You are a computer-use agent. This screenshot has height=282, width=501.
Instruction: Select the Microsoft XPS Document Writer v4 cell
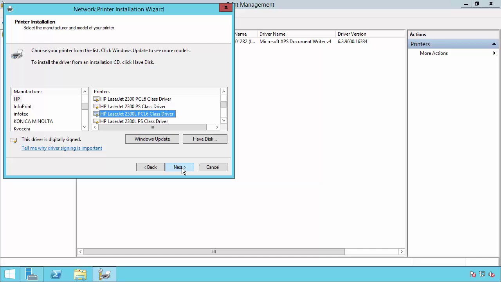295,42
